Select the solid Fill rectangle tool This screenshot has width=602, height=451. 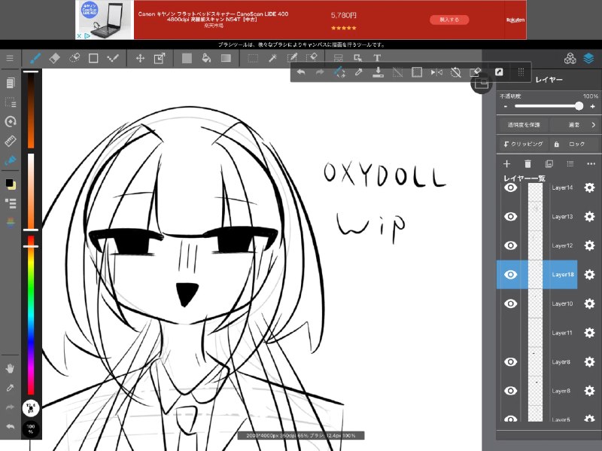click(x=187, y=59)
